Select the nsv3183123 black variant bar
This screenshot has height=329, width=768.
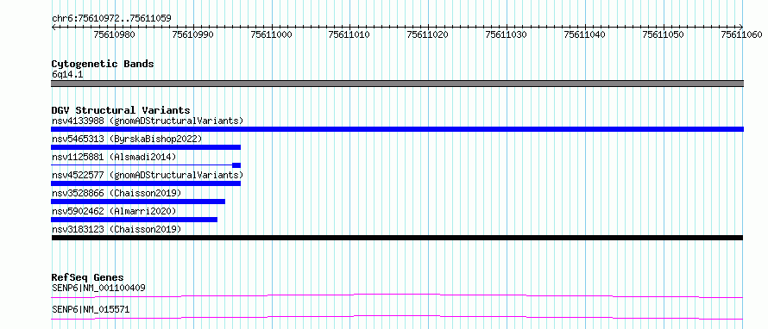[x=397, y=238]
